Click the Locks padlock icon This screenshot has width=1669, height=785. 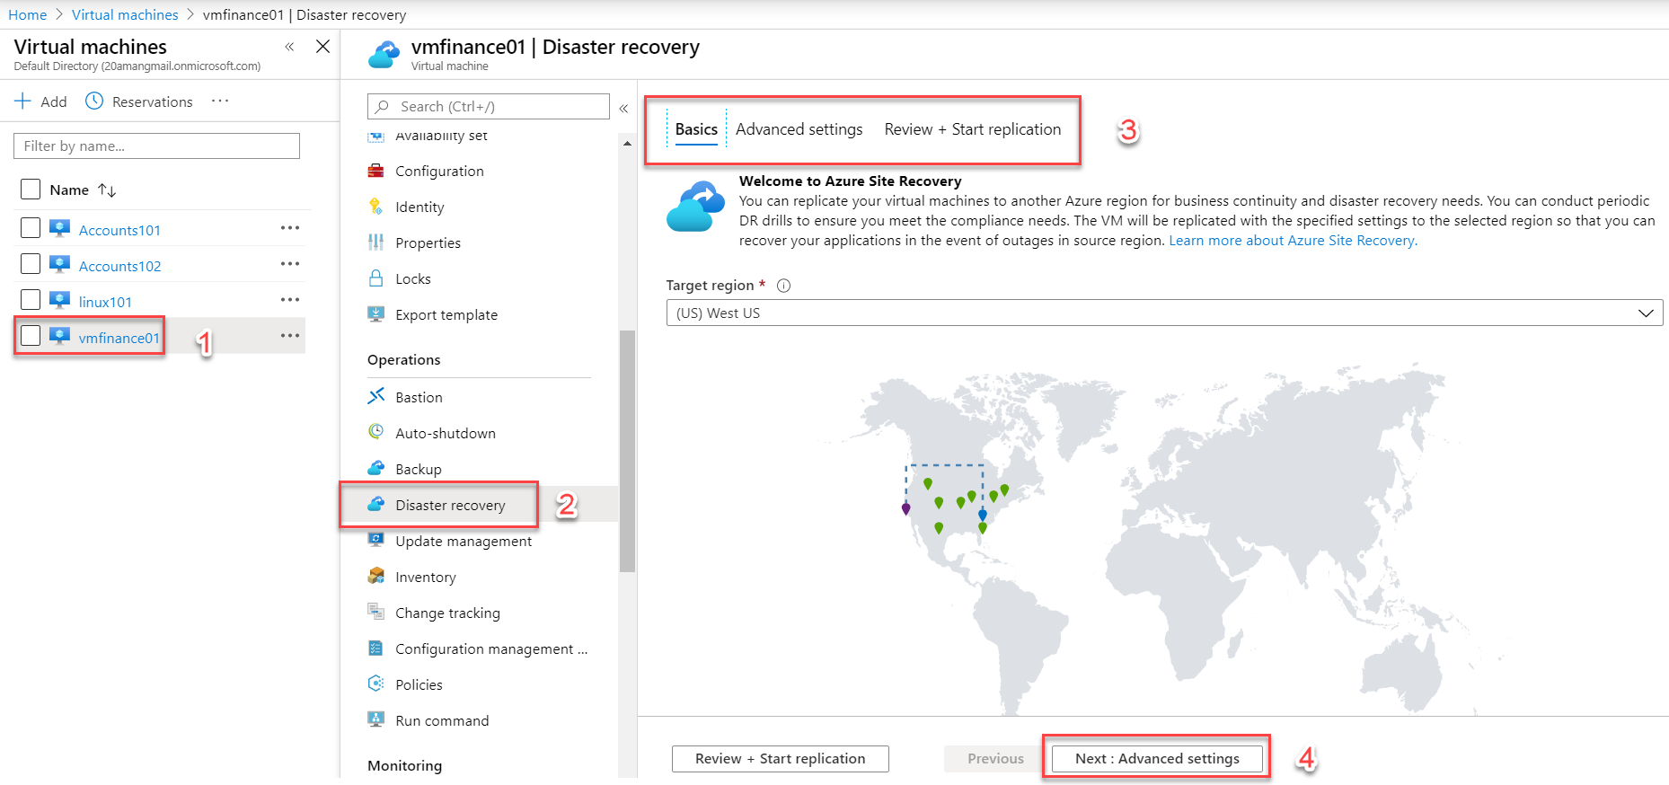376,278
